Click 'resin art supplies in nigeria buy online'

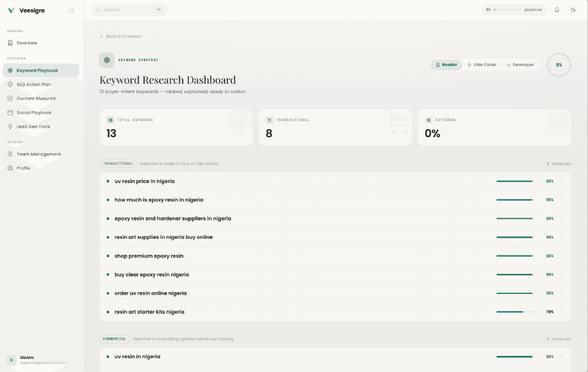164,237
